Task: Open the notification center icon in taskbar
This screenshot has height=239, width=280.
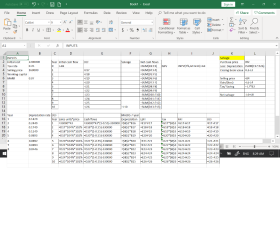Action: pyautogui.click(x=271, y=153)
